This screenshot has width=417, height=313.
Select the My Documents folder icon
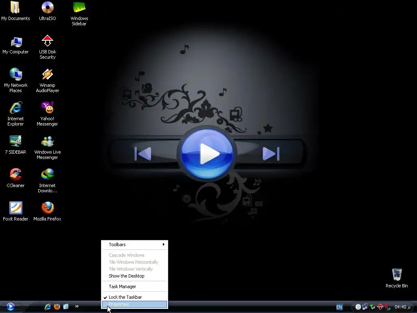[x=15, y=7]
